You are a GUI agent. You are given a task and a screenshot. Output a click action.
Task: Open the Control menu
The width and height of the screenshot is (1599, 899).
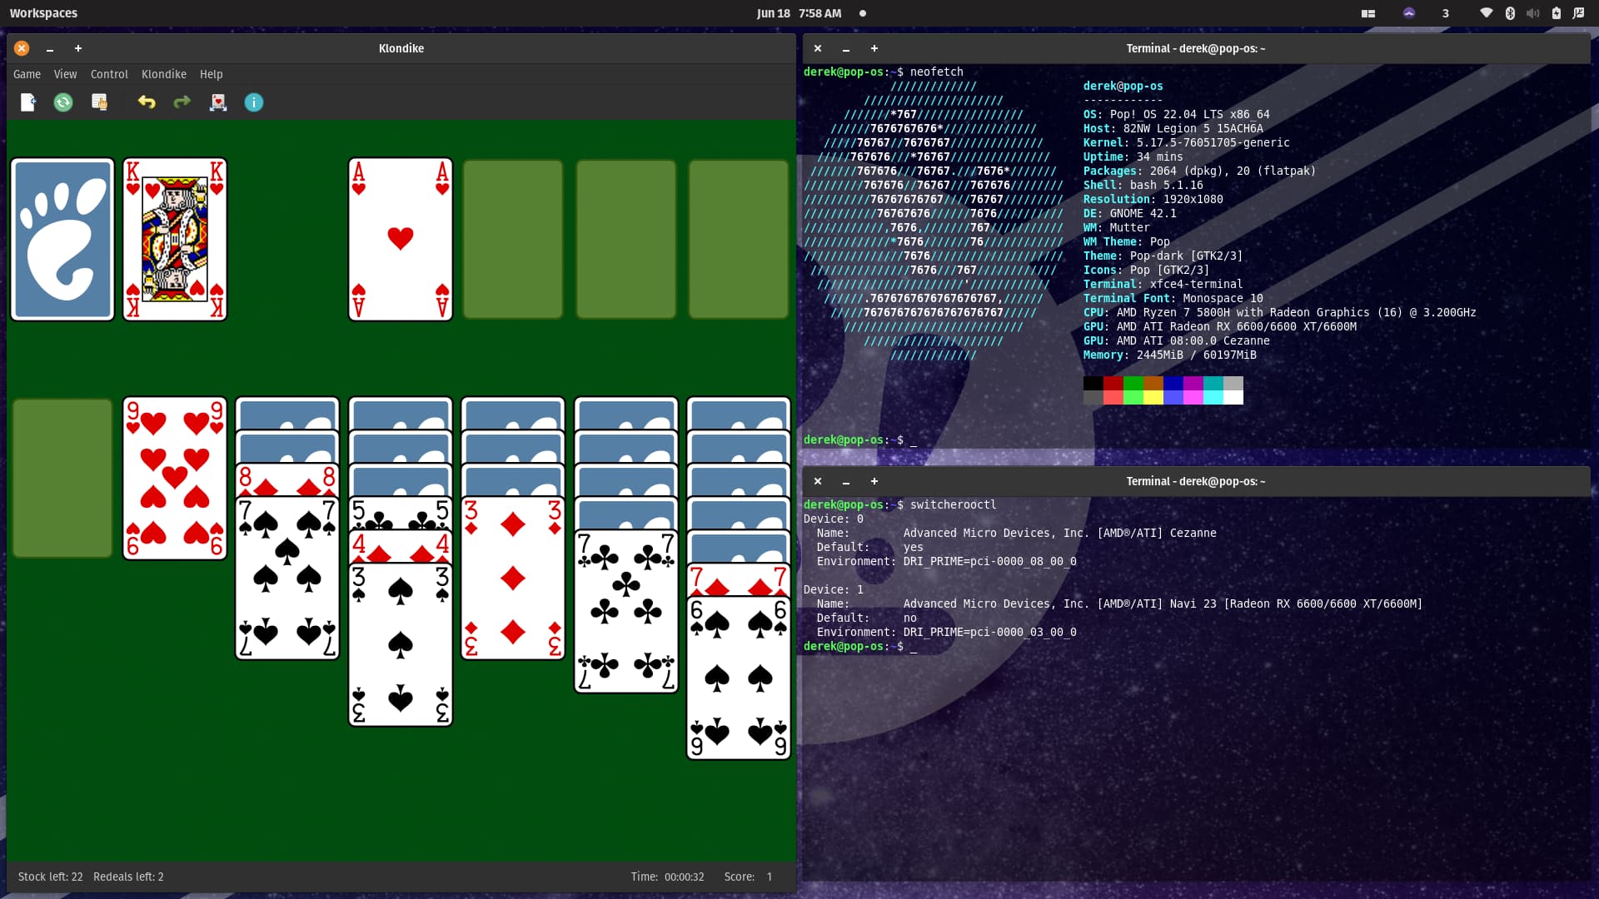coord(109,74)
